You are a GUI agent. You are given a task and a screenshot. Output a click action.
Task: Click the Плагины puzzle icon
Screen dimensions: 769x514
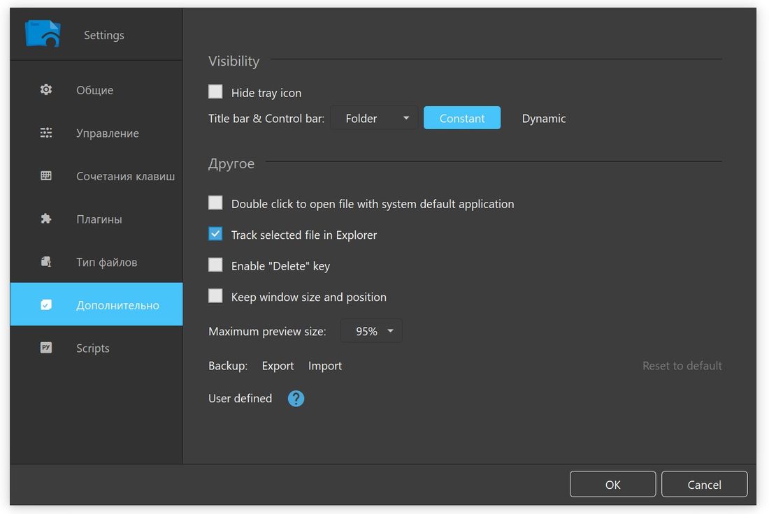(x=45, y=219)
